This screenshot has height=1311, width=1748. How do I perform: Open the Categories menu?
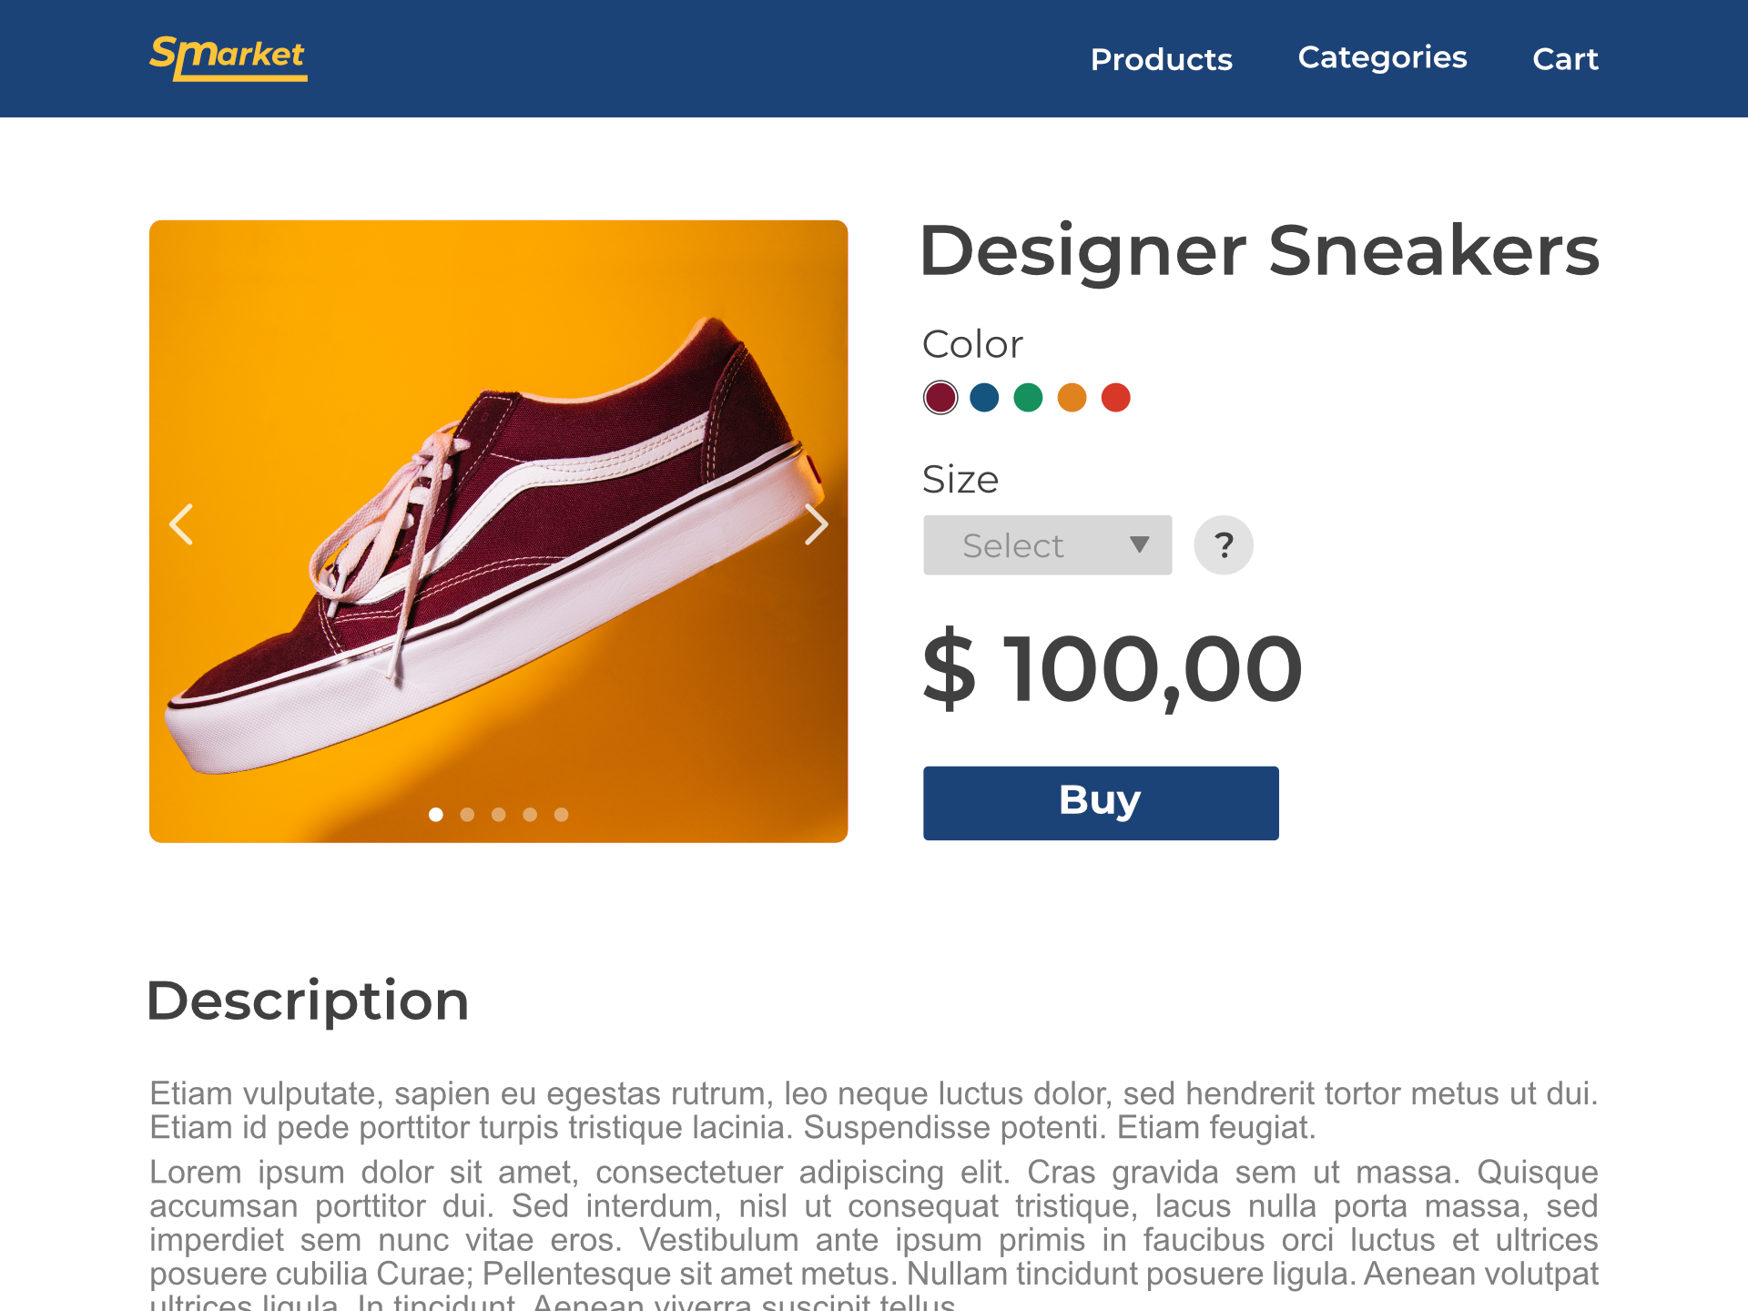pyautogui.click(x=1382, y=57)
